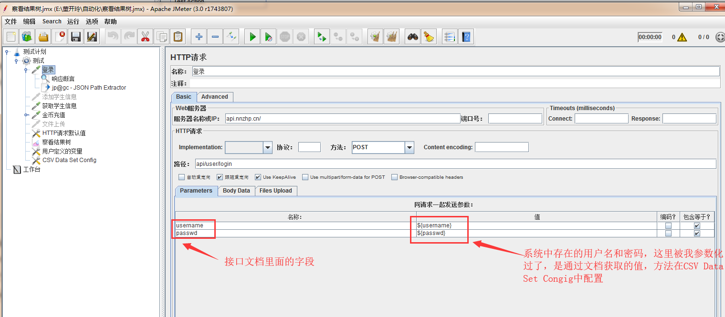
Task: Expand the 金币充值 tree node
Action: click(x=26, y=115)
